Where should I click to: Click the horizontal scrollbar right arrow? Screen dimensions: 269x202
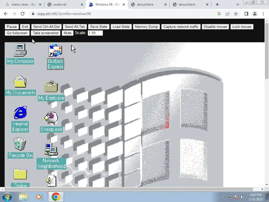tap(262, 189)
